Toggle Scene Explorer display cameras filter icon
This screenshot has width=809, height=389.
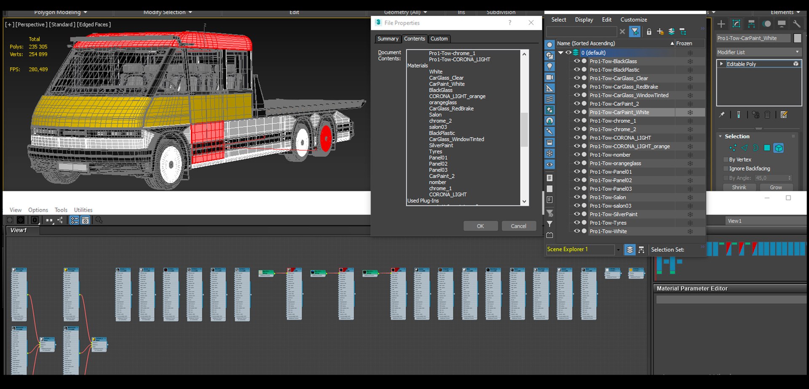(549, 77)
